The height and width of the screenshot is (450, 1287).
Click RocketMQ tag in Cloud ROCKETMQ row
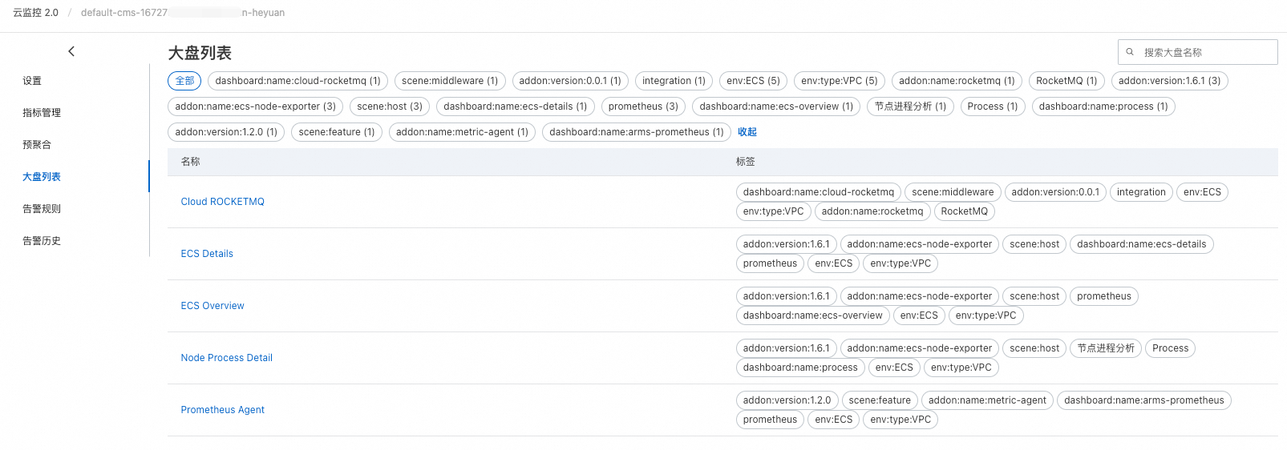pos(965,211)
